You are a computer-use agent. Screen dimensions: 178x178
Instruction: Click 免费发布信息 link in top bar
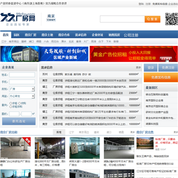click(x=160, y=4)
